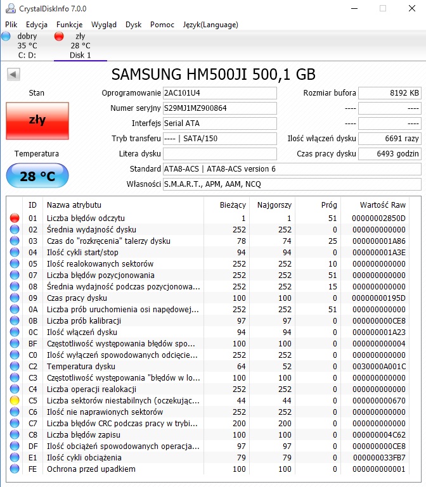The image size is (426, 487).
Task: Click the blue dot for Ilość realokowanych sektorów
Action: tap(15, 263)
